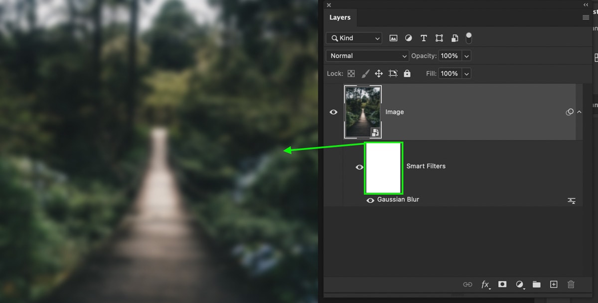This screenshot has height=303, width=598.
Task: Lock transparent pixels
Action: click(x=351, y=74)
